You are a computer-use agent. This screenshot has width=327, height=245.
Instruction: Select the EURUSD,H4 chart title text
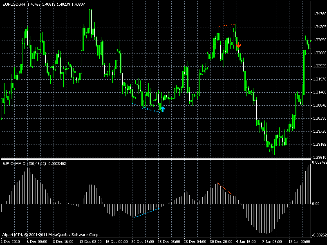13,4
